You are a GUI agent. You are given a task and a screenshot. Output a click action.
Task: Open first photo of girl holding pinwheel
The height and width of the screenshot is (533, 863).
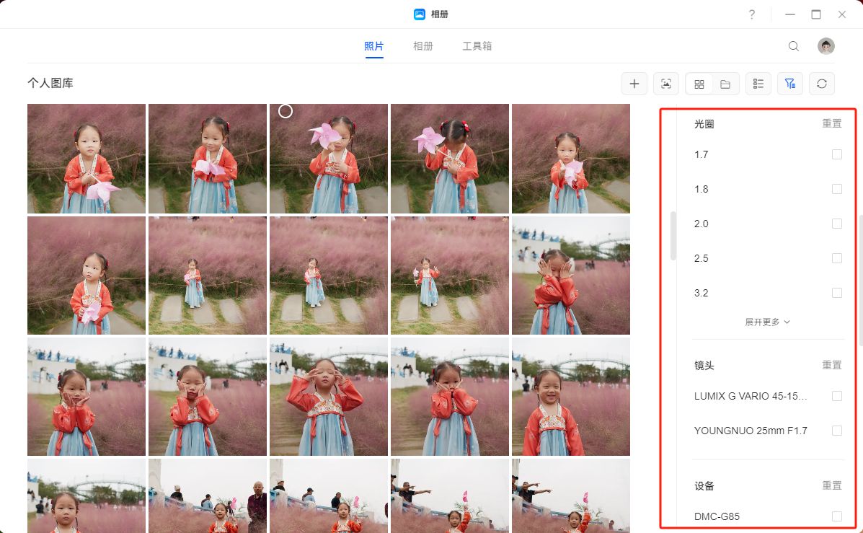click(87, 159)
